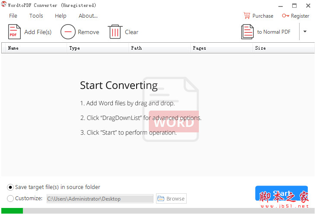Click the red Remove circle icon
The width and height of the screenshot is (316, 214).
[x=68, y=32]
